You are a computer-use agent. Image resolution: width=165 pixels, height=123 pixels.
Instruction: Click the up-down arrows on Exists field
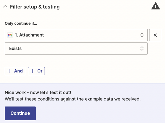[x=142, y=48]
